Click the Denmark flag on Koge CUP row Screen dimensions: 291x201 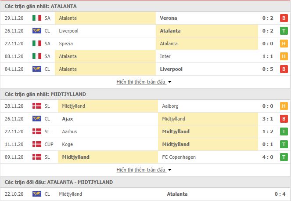click(x=37, y=144)
